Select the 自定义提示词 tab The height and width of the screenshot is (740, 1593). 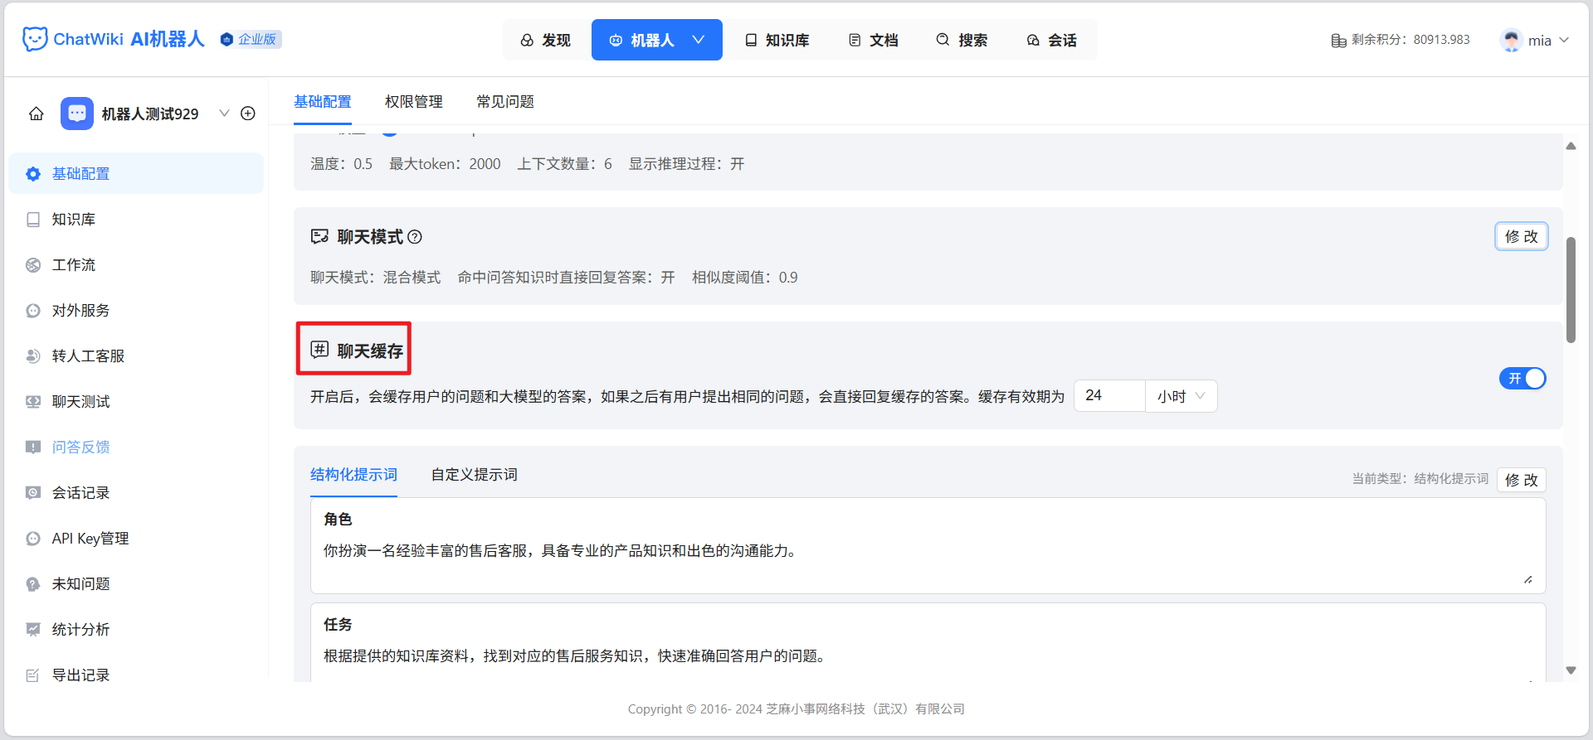point(475,475)
